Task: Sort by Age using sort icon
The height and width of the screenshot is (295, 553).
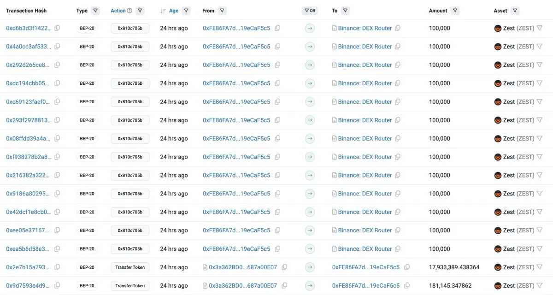Action: (163, 11)
